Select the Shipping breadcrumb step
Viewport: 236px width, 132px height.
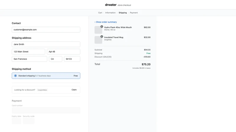123,13
